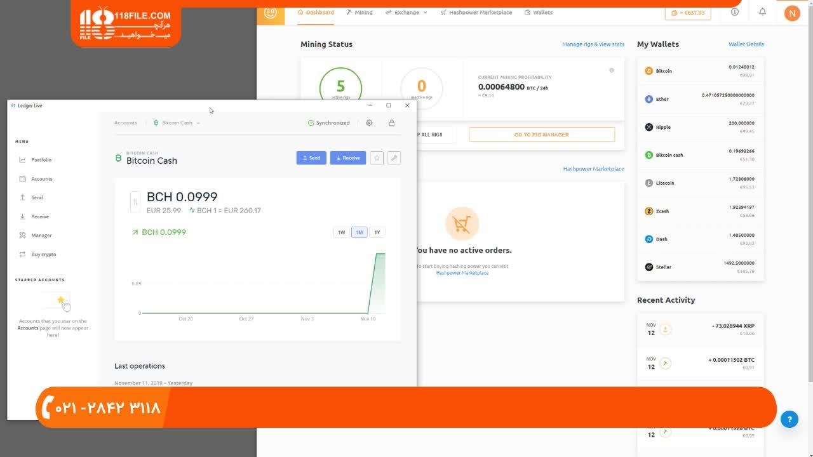Swap BCH and EUR display units

tap(135, 202)
